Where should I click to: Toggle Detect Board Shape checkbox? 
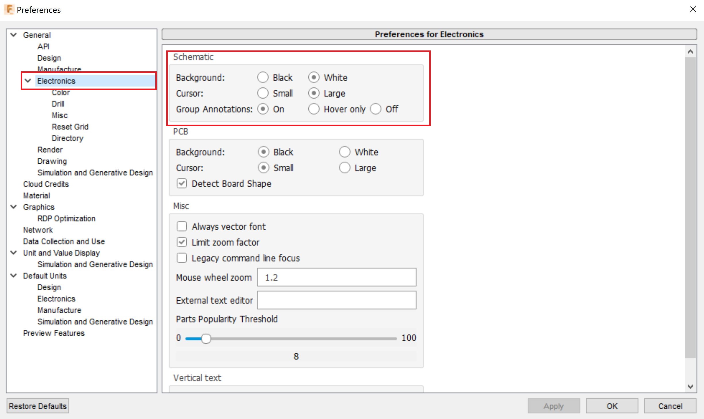pos(182,183)
